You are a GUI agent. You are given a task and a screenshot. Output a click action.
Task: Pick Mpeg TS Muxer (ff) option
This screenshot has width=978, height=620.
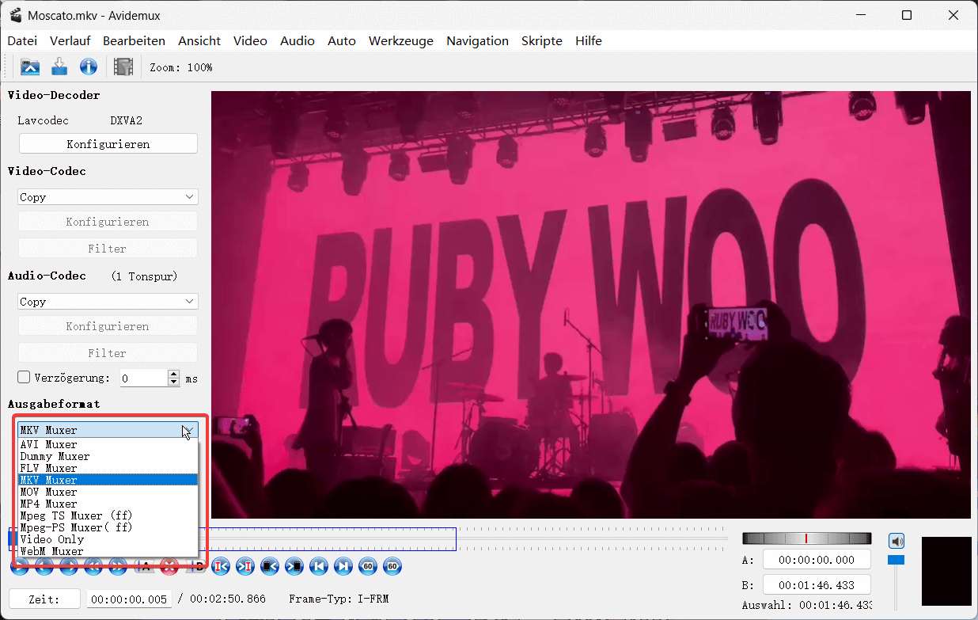[x=108, y=515]
